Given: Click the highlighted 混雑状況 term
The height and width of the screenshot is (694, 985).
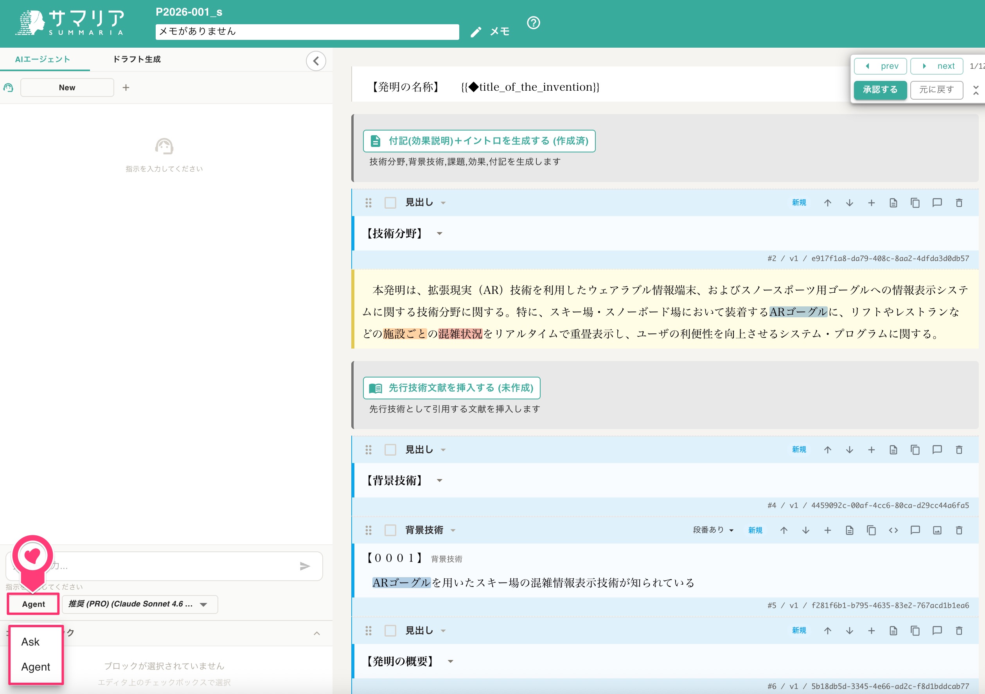Looking at the screenshot, I should [460, 334].
